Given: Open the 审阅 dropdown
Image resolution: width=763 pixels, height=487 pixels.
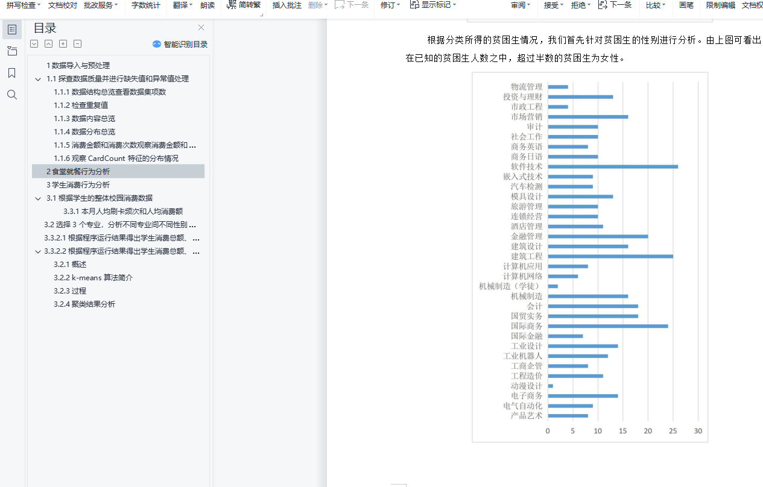Looking at the screenshot, I should click(x=521, y=5).
